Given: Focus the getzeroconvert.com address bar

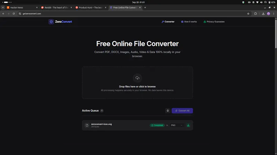Looking at the screenshot, I should point(134,13).
